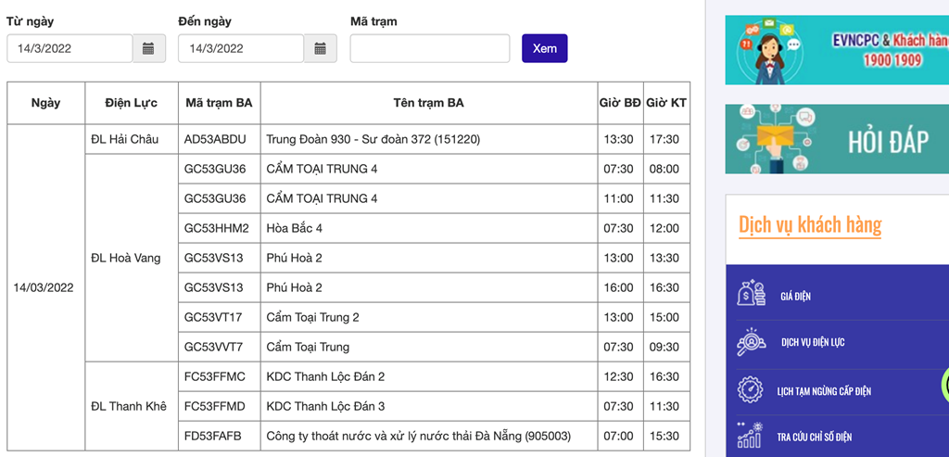Click the Giờ BĐ column header
This screenshot has height=457, width=949.
tap(619, 103)
